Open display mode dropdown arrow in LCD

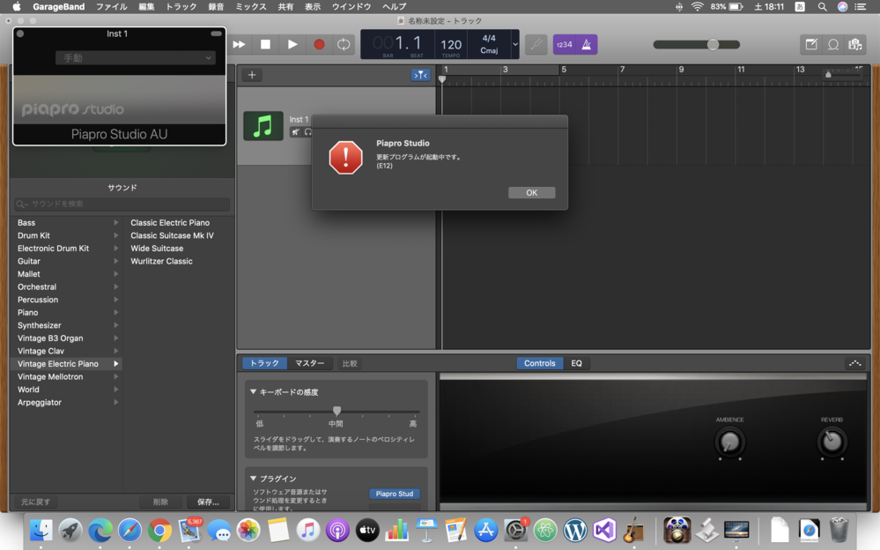pos(515,44)
